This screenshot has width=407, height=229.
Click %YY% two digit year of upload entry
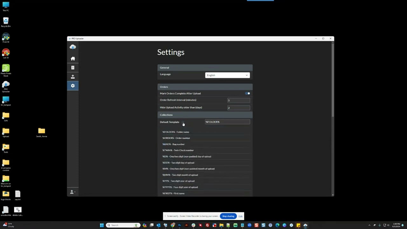click(x=178, y=181)
